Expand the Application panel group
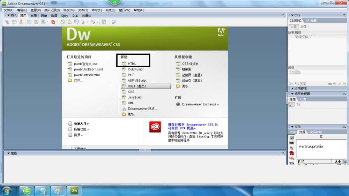This screenshot has height=196, width=349. click(292, 89)
